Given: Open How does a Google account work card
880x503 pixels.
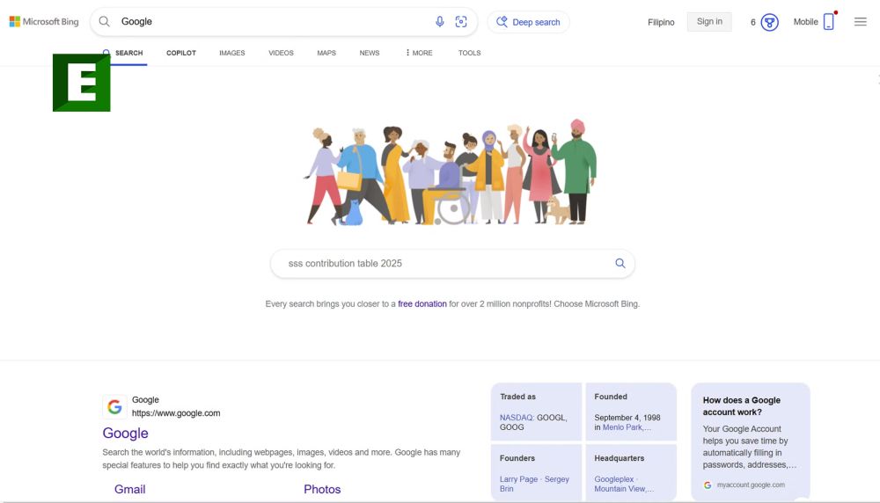Looking at the screenshot, I should (x=751, y=441).
